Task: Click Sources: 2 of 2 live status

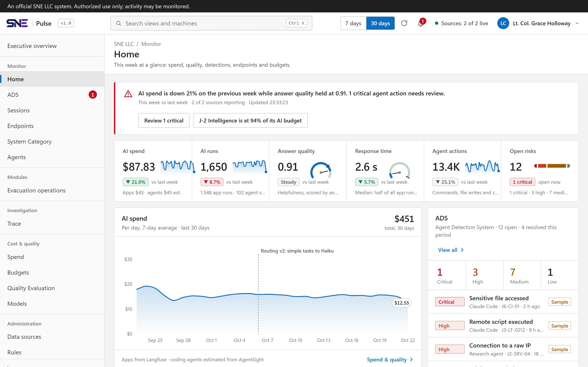Action: 462,23
